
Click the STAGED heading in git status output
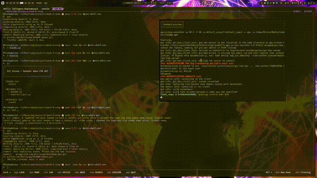[x=12, y=82]
